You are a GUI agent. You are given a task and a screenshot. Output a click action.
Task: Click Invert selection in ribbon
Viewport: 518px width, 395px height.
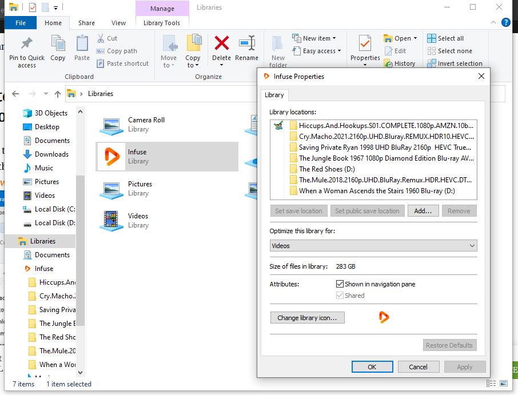tap(455, 63)
